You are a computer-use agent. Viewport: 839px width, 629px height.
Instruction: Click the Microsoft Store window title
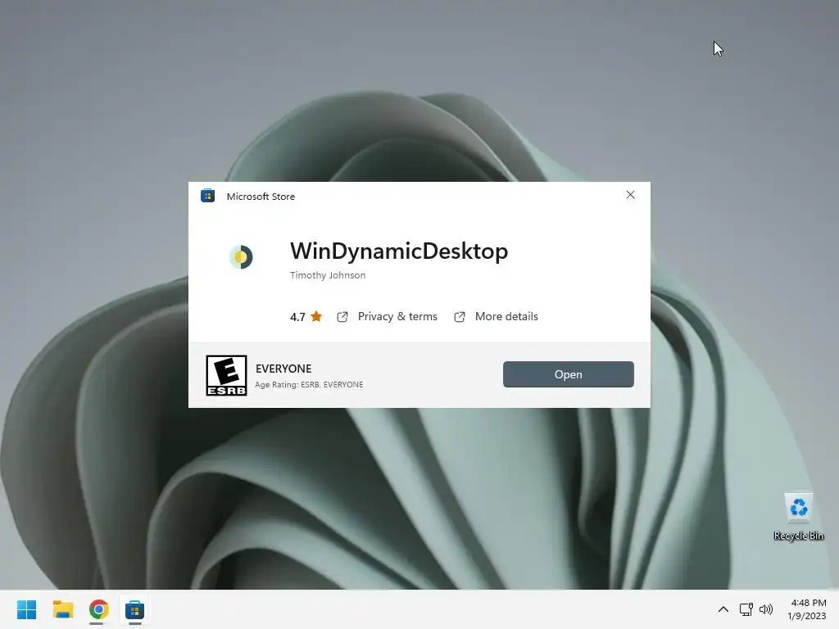[x=261, y=197]
